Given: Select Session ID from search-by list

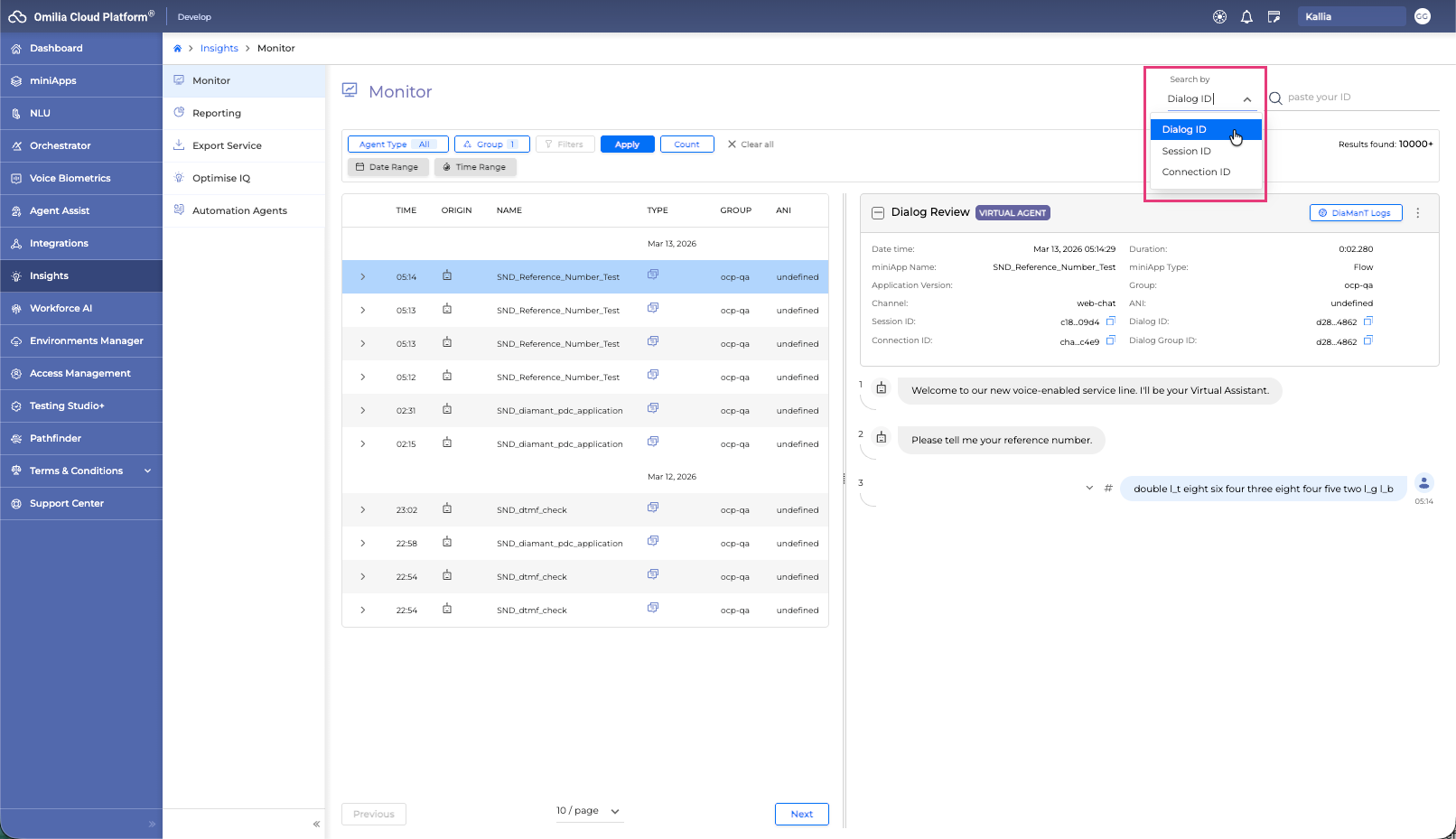Looking at the screenshot, I should coord(1186,152).
